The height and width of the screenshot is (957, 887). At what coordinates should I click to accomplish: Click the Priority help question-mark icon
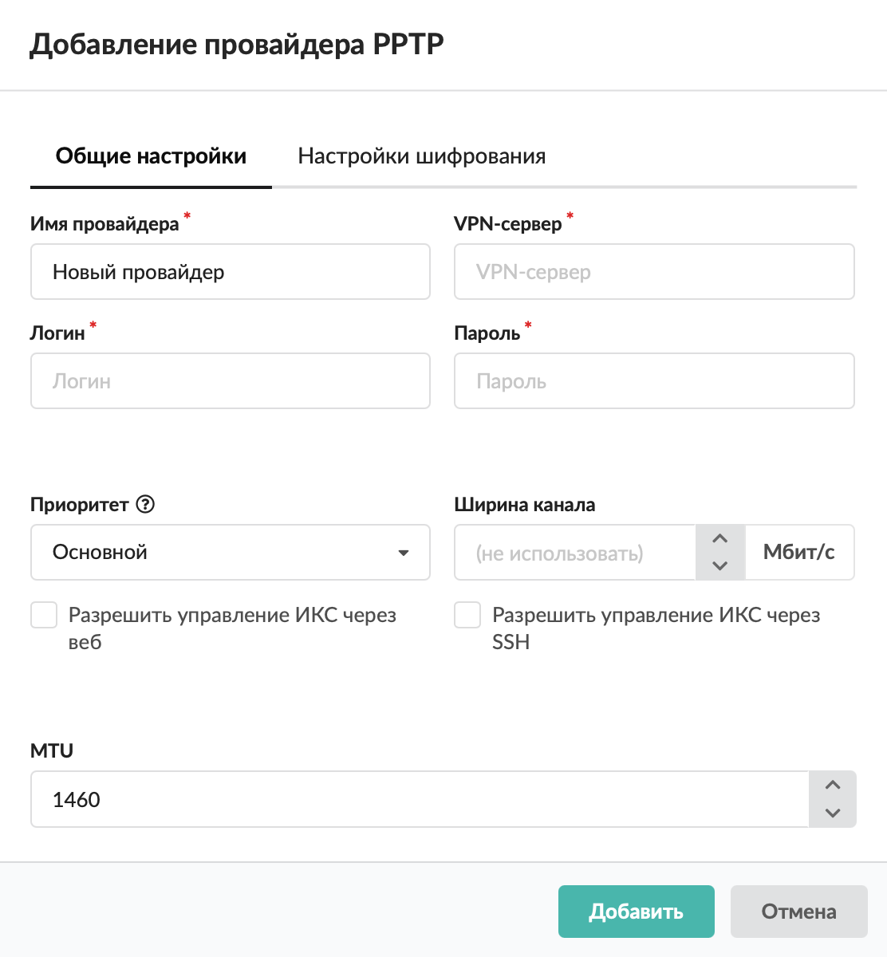point(145,505)
